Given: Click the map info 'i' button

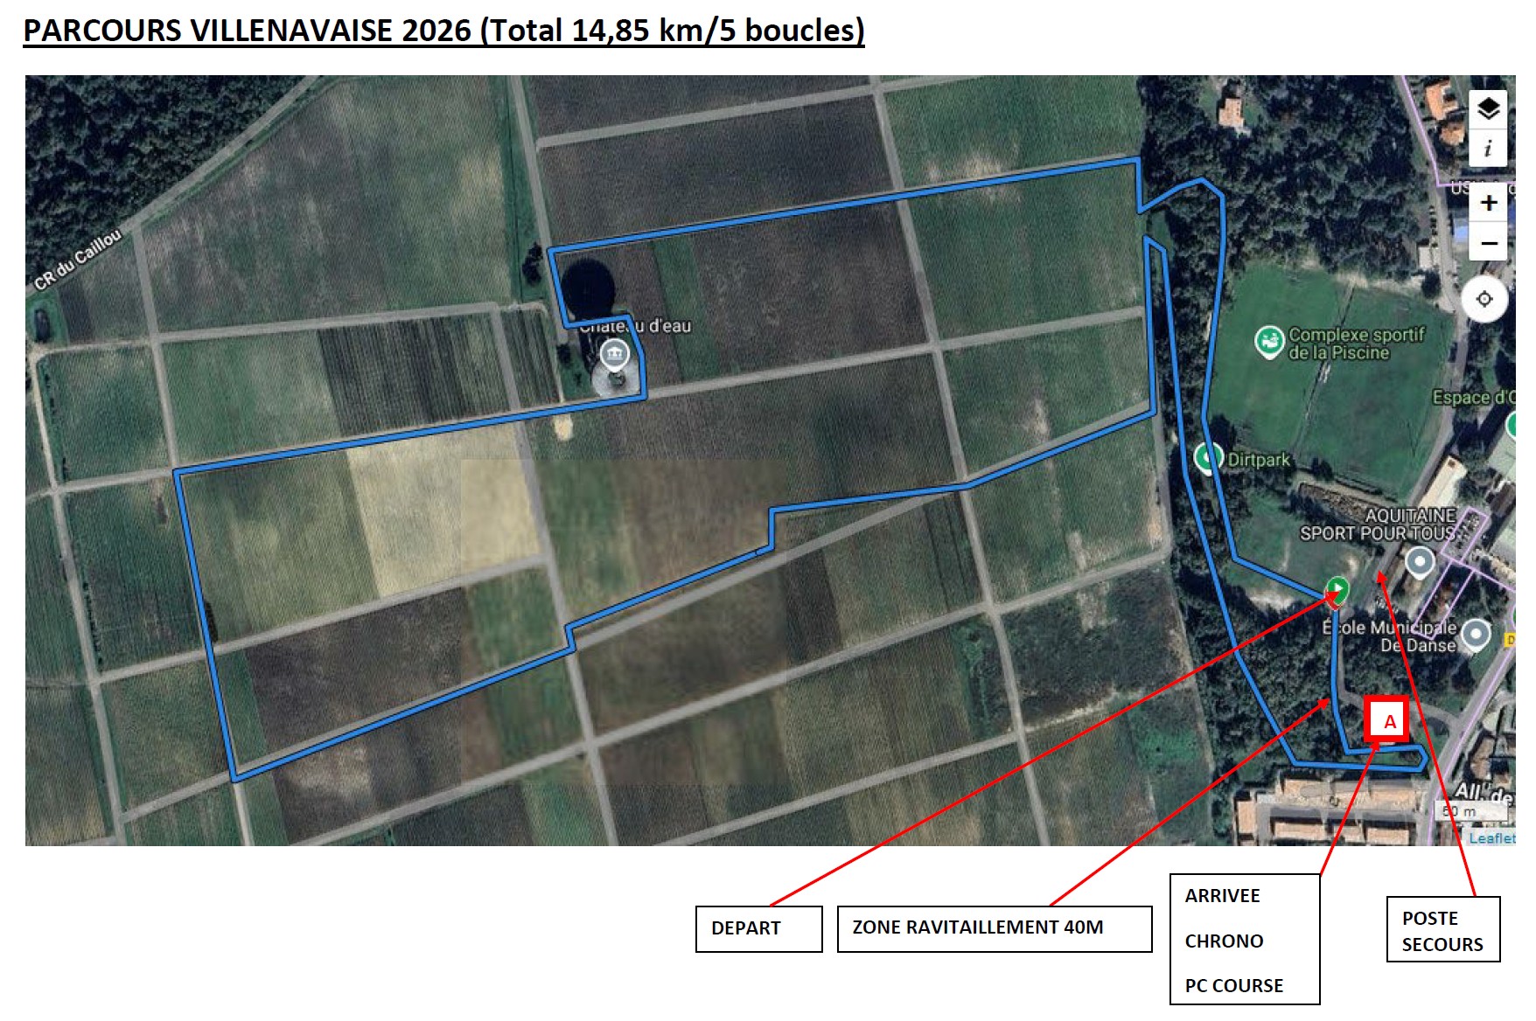Looking at the screenshot, I should [1487, 149].
